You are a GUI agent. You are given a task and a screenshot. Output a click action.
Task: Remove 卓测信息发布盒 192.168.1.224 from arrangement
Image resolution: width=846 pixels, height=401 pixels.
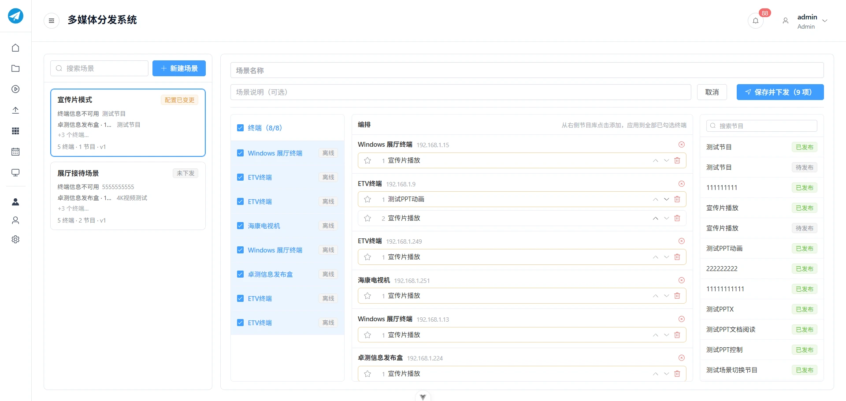click(682, 358)
